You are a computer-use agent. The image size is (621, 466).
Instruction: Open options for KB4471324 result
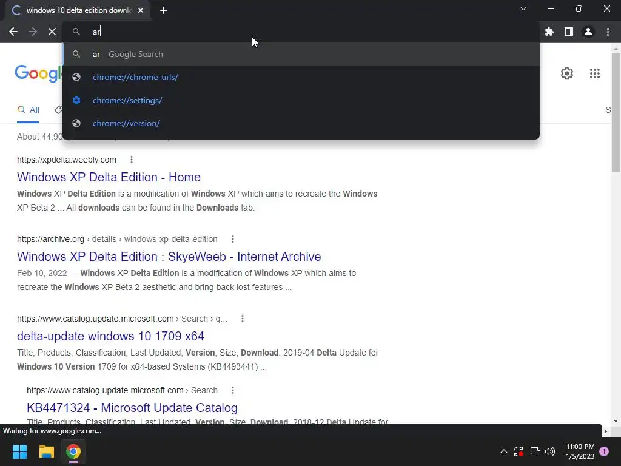coord(233,390)
